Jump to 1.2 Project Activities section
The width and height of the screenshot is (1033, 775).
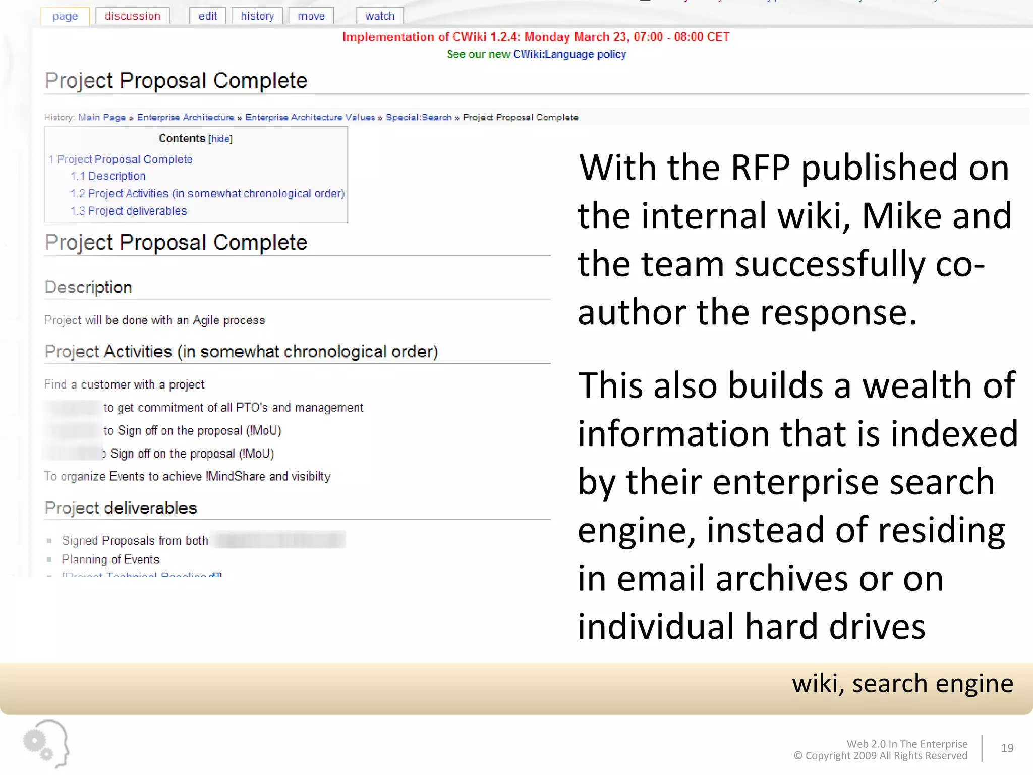207,194
